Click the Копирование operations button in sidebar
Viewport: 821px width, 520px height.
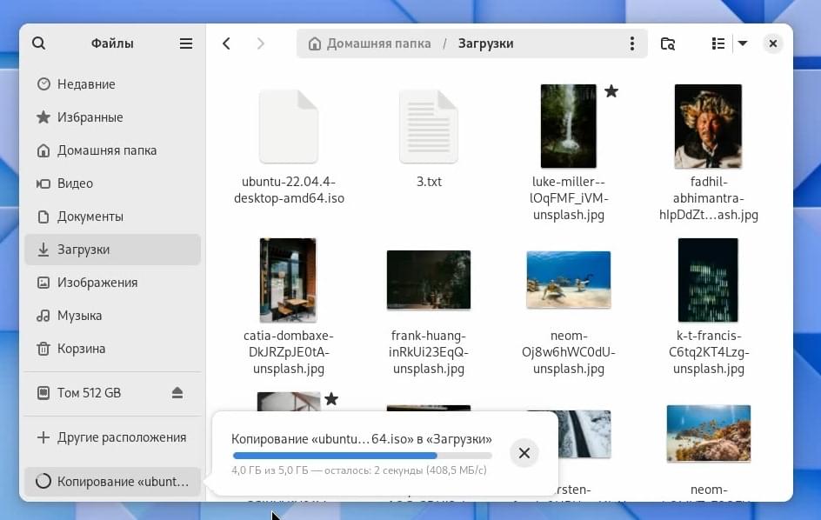[112, 481]
